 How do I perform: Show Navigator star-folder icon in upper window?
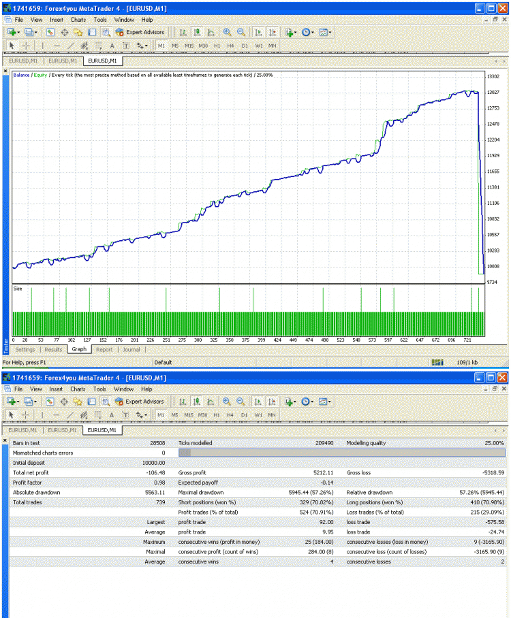click(x=78, y=32)
